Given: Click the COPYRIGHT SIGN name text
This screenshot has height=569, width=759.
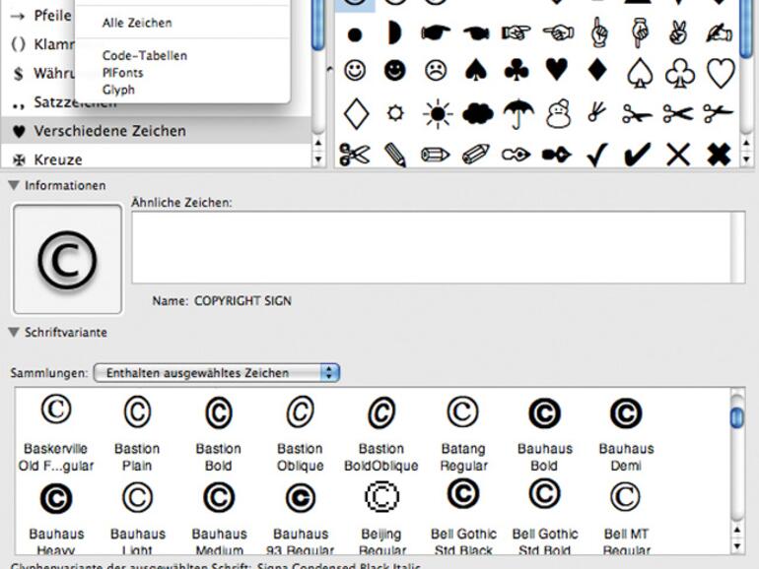Looking at the screenshot, I should 242,300.
